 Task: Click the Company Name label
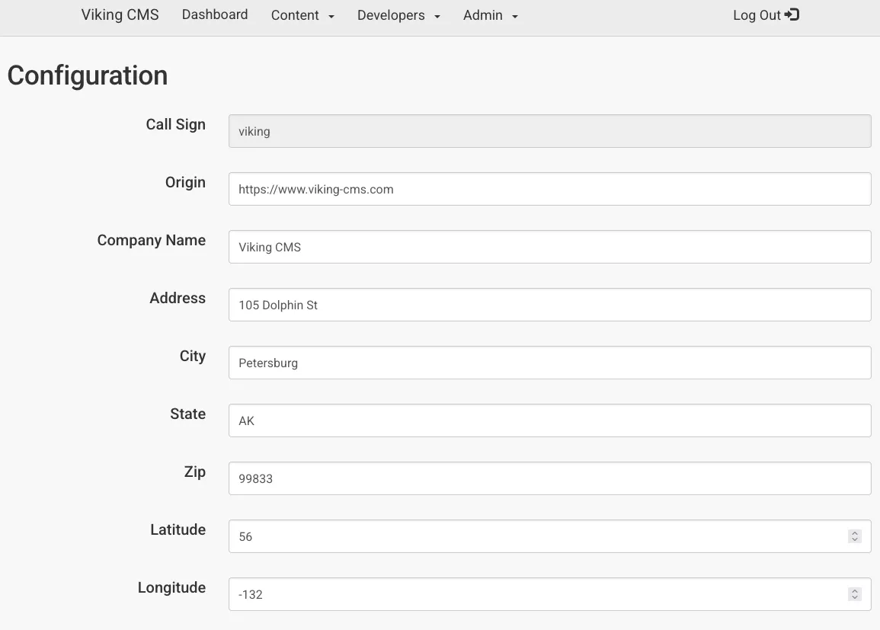152,240
